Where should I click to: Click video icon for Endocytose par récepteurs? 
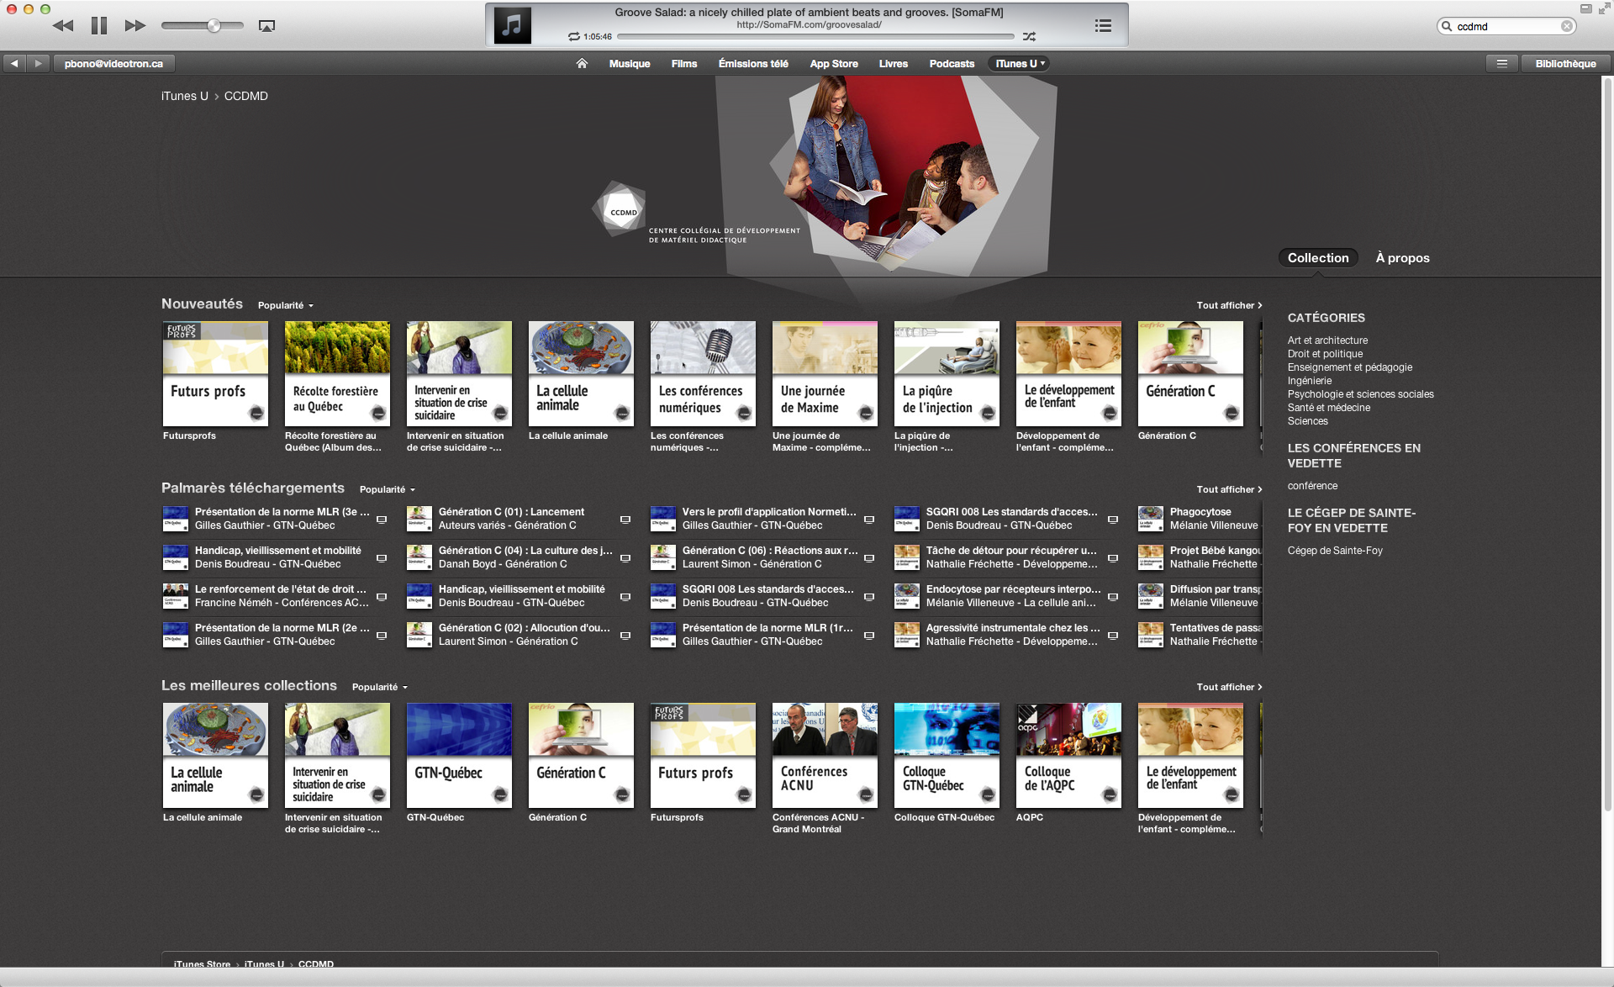click(x=1113, y=597)
